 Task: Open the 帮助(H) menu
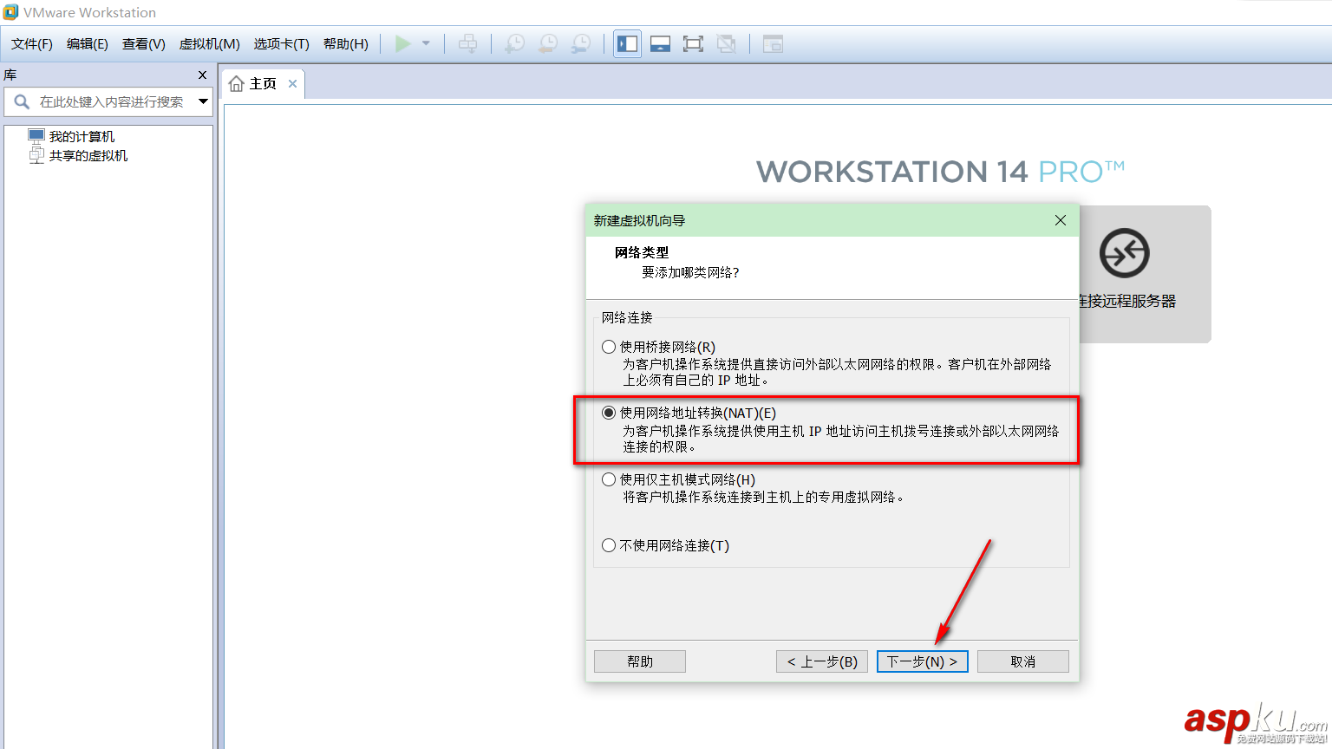click(346, 44)
